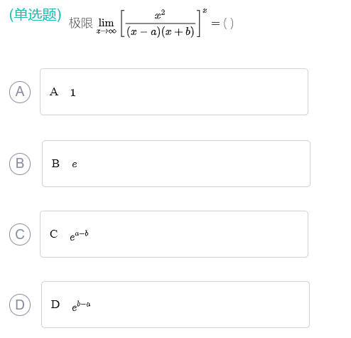Choose the circled D option
The height and width of the screenshot is (338, 351).
pos(20,305)
